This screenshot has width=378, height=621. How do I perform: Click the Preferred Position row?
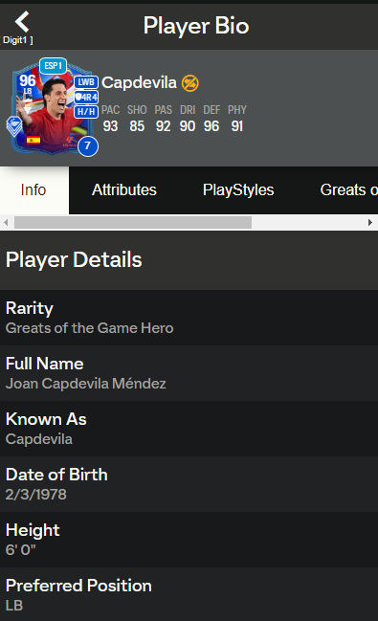tap(189, 594)
